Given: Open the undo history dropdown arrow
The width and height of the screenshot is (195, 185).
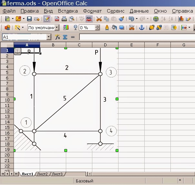Looking at the screenshot, I should click(x=137, y=19).
